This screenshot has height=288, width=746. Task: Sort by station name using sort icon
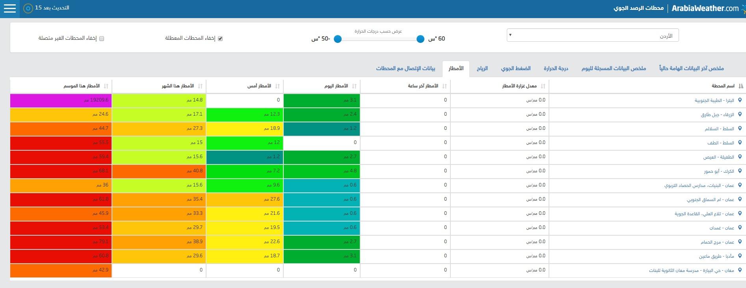point(741,86)
